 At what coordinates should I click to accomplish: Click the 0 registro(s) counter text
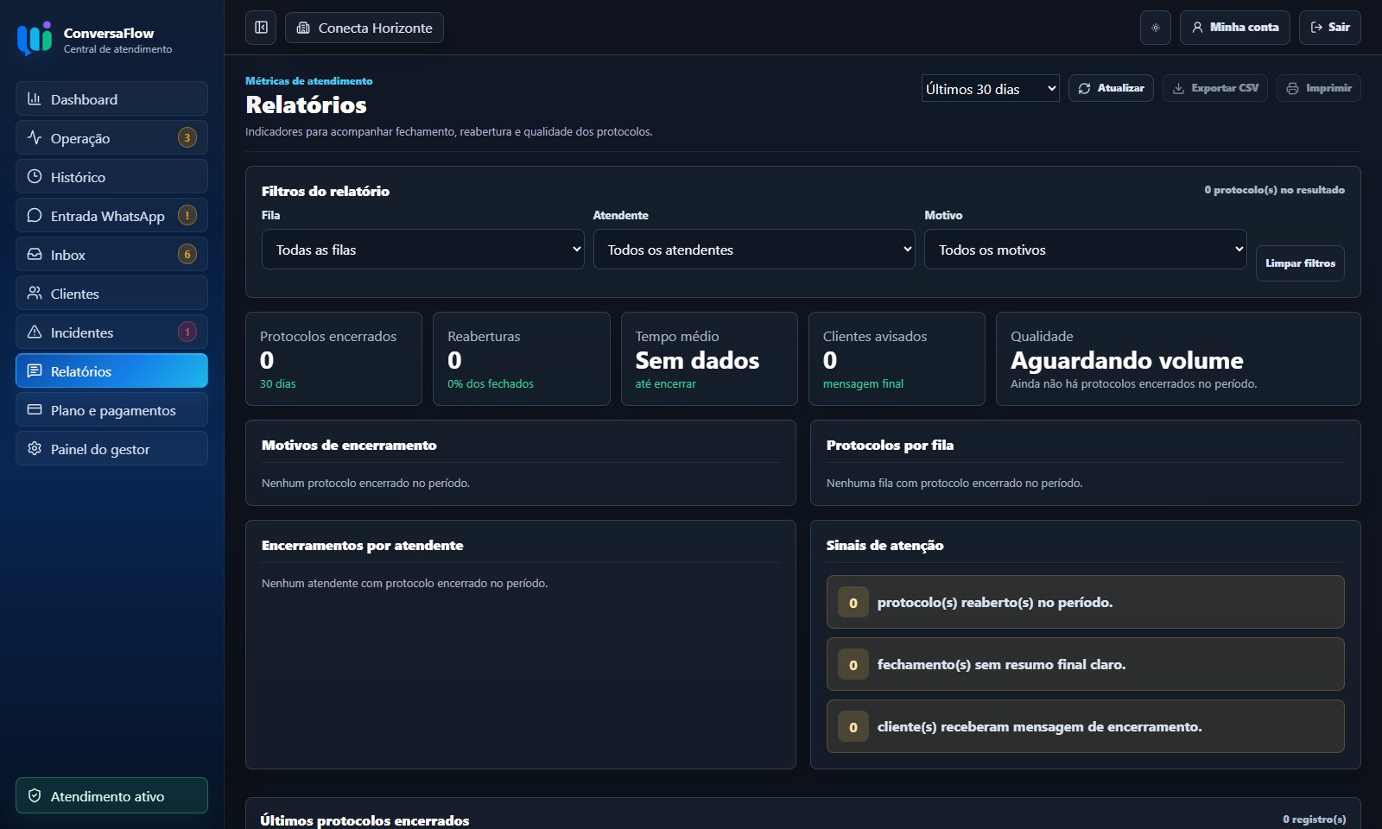[1314, 819]
